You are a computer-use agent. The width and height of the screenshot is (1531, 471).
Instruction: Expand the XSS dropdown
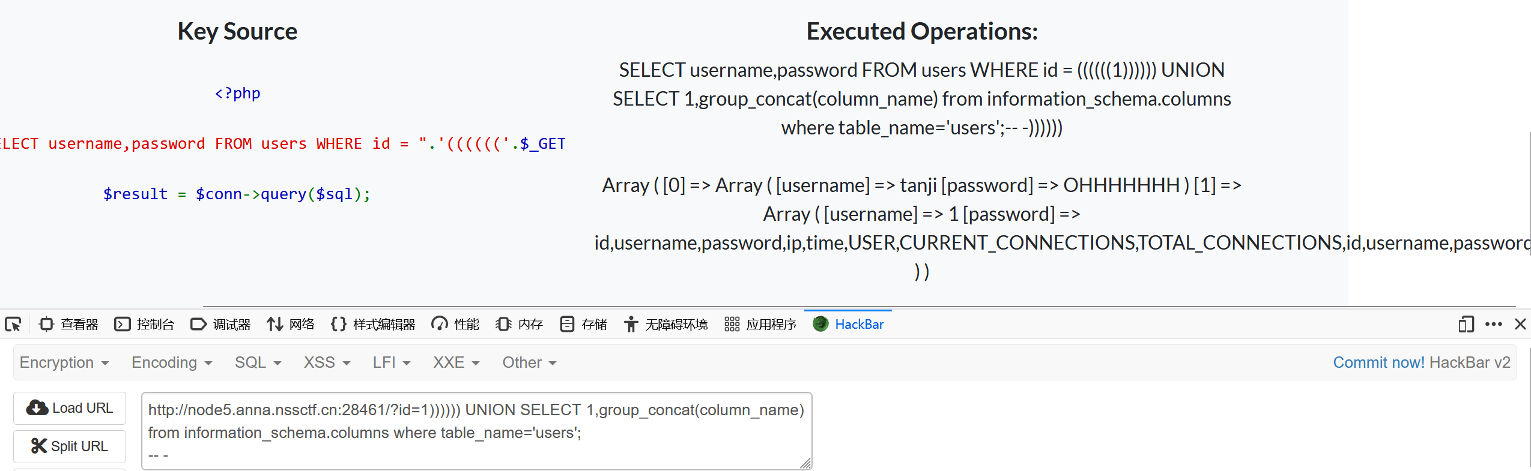tap(327, 362)
